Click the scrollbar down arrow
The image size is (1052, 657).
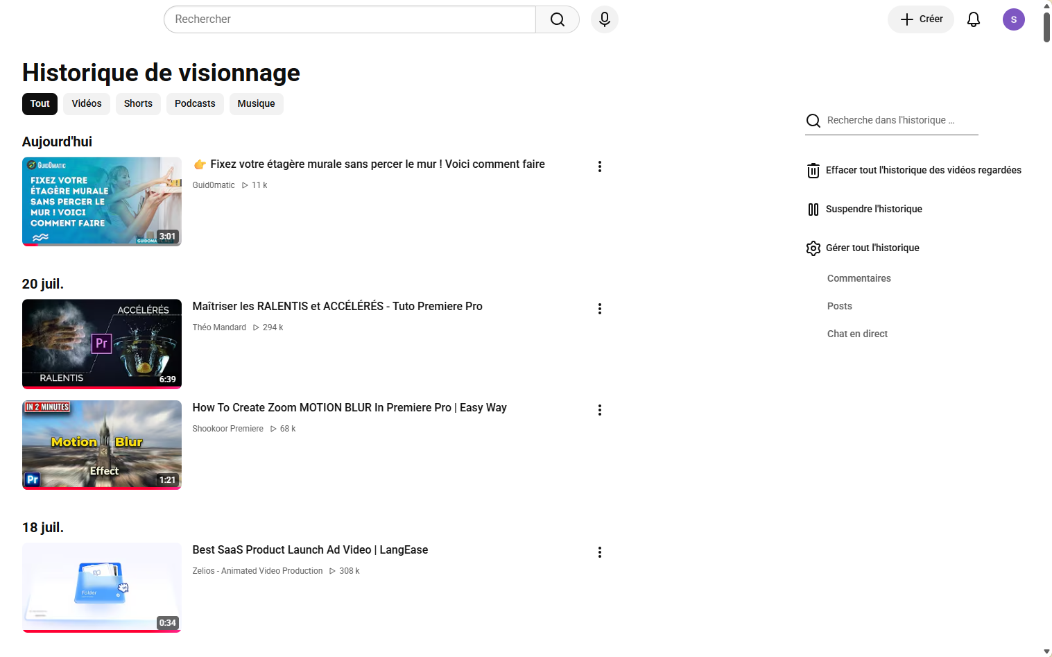tap(1046, 652)
